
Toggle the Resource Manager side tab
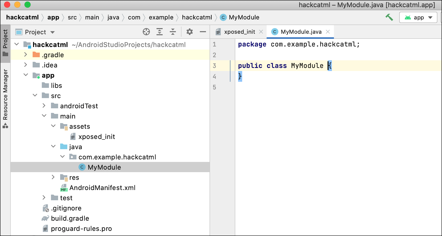[5, 99]
